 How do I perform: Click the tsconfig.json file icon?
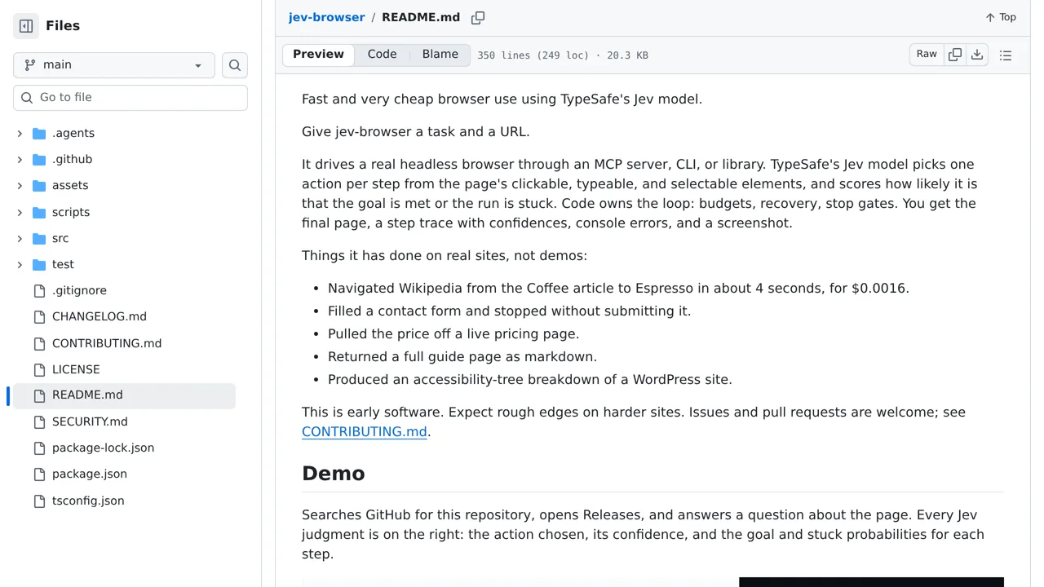tap(39, 501)
